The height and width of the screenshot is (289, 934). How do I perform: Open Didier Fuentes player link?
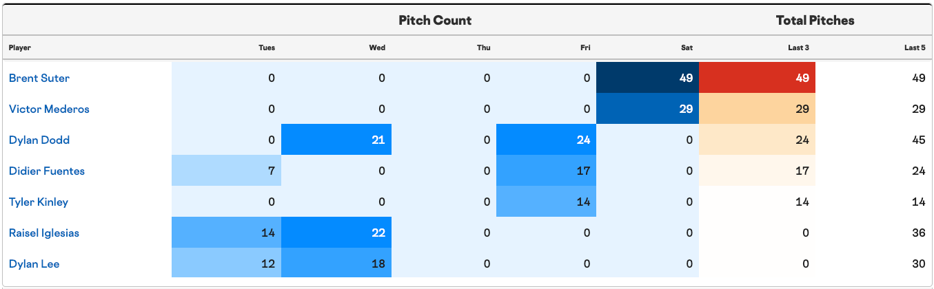[x=47, y=171]
